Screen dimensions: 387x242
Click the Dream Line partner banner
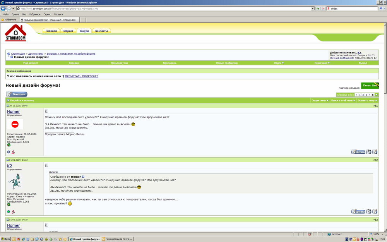370,86
